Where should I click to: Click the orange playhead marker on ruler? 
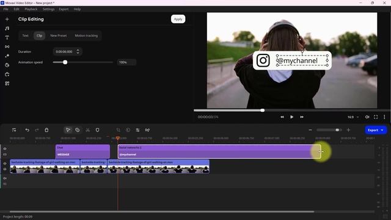[x=118, y=138]
